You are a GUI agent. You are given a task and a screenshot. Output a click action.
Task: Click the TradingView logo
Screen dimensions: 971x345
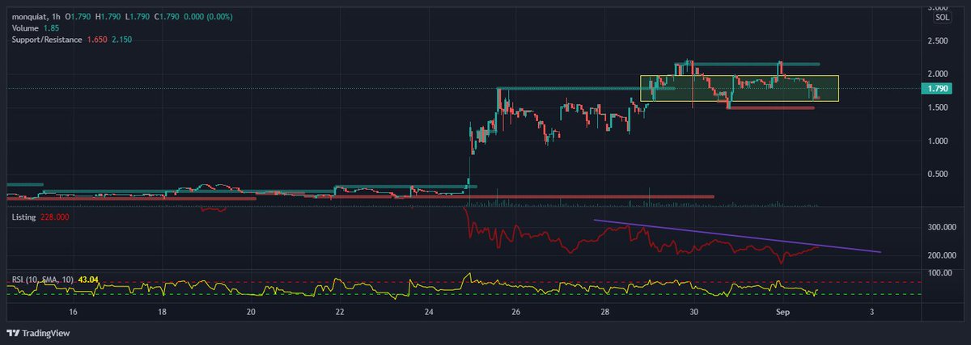tap(37, 333)
